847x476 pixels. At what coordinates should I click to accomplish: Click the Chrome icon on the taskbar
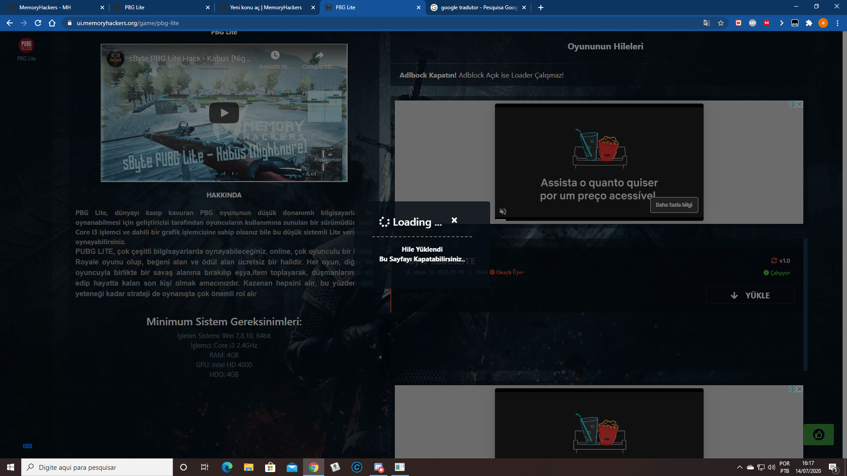tap(313, 467)
